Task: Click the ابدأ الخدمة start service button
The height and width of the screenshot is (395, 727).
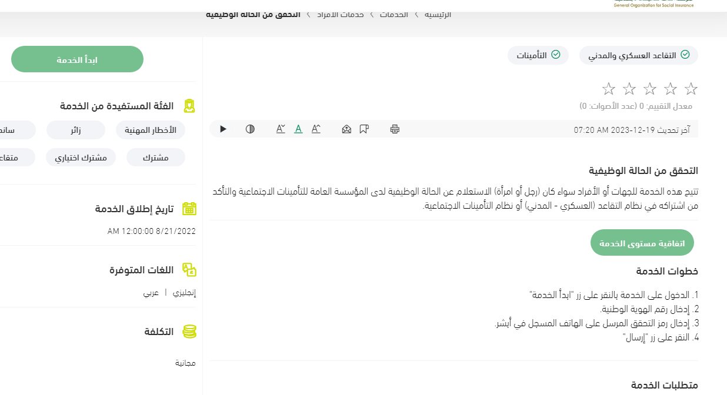Action: coord(77,59)
